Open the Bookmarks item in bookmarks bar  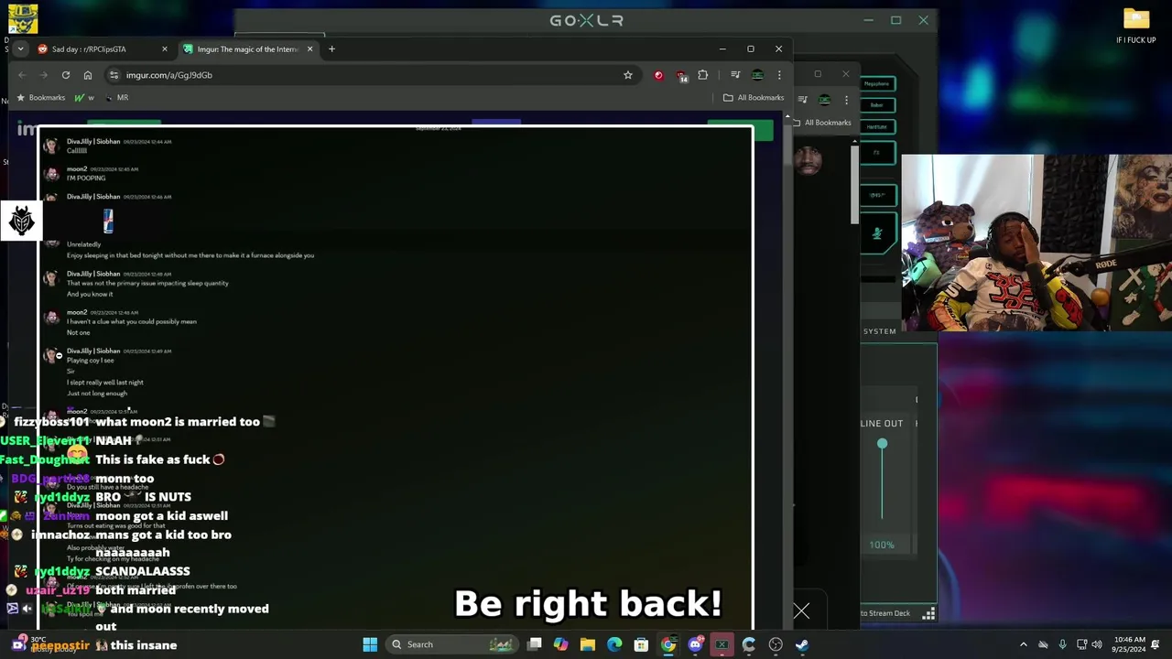pos(40,98)
